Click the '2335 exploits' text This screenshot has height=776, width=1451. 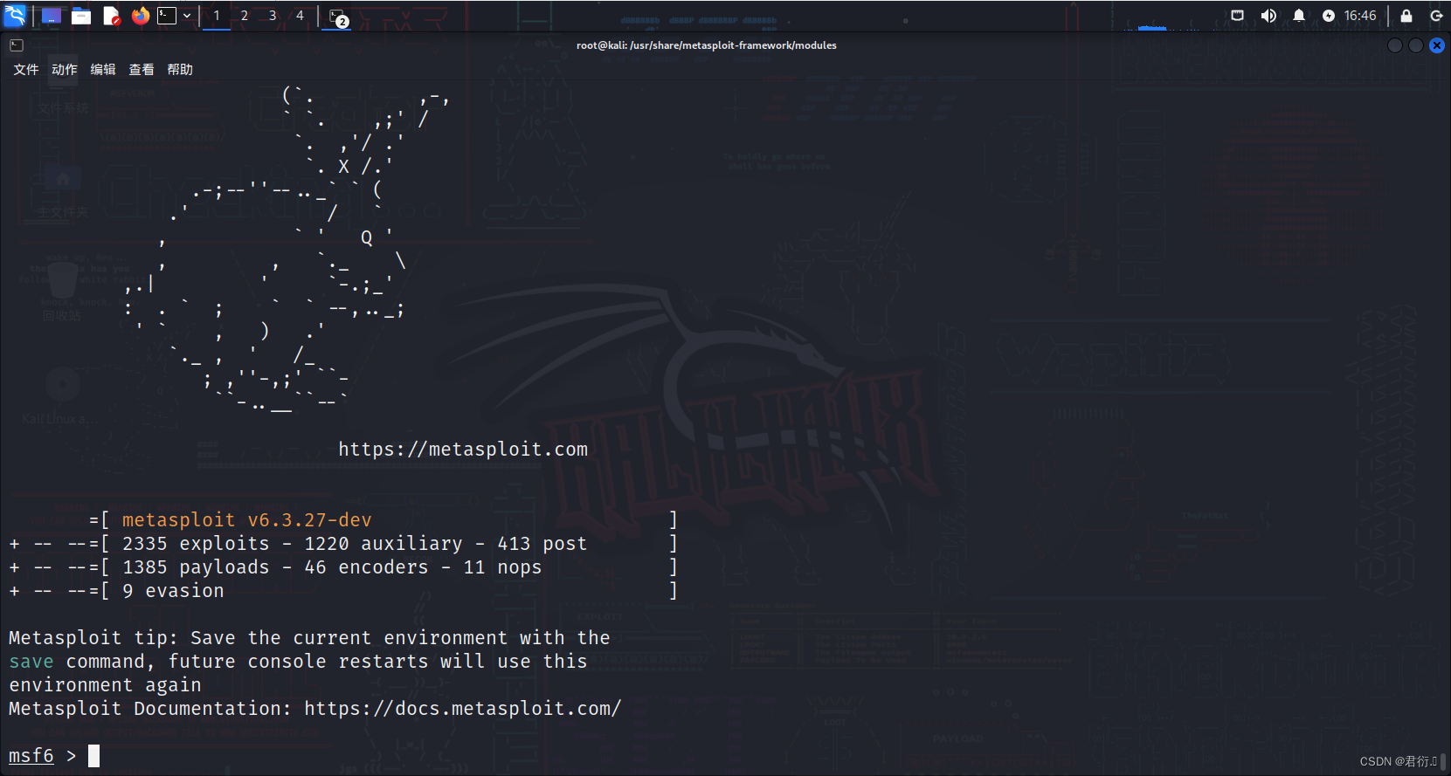coord(197,544)
